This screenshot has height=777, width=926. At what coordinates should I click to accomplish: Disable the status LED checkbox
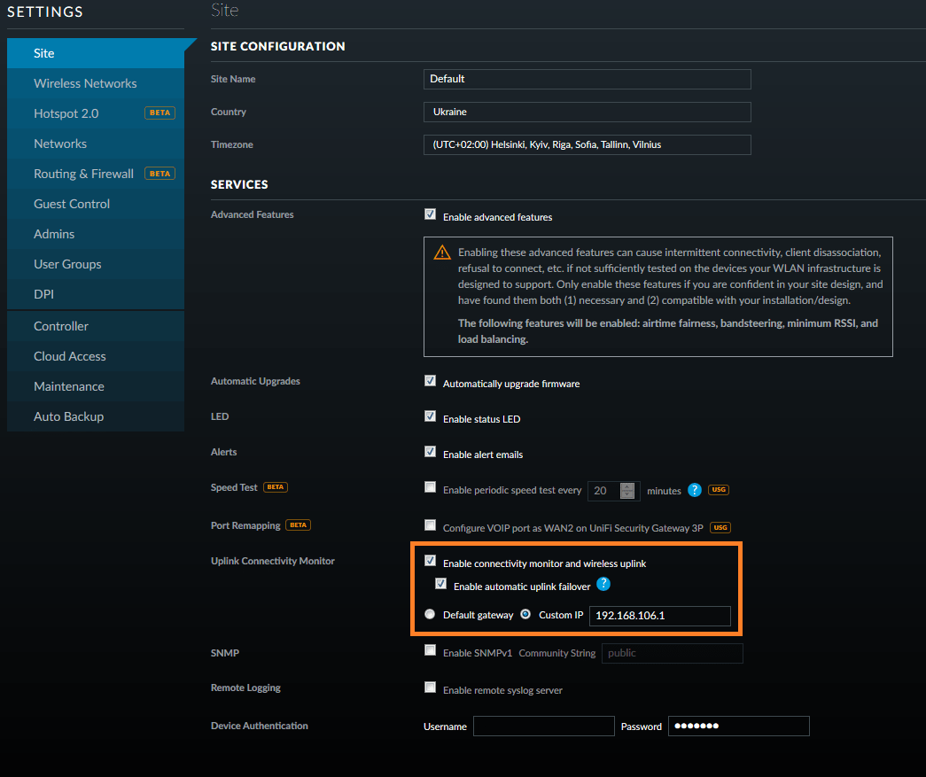431,416
